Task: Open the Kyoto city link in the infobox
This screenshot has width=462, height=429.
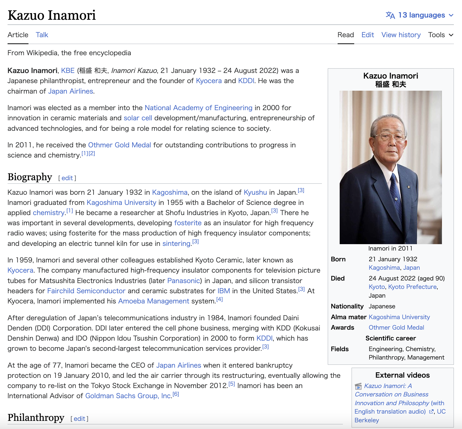Action: click(x=377, y=287)
